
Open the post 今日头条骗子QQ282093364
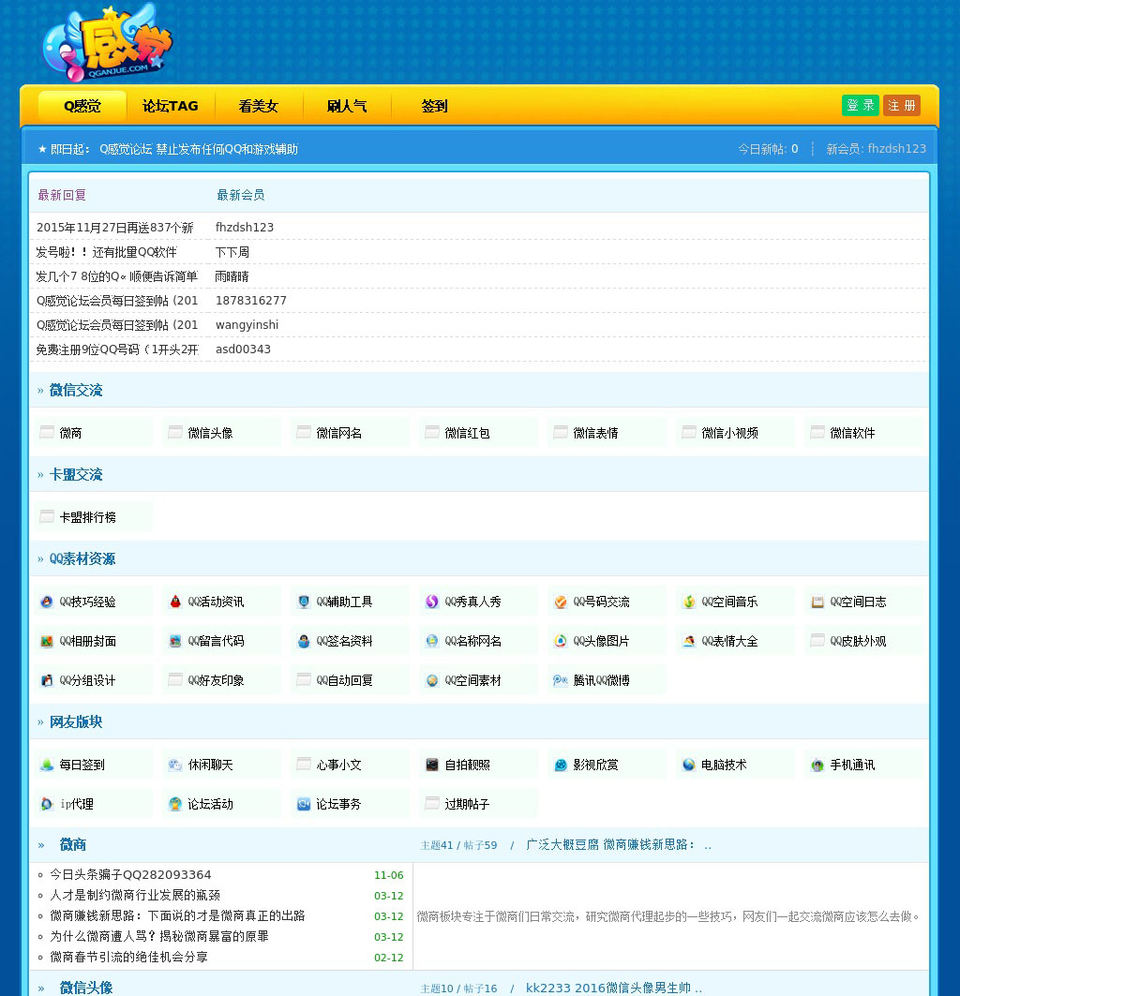tap(130, 874)
